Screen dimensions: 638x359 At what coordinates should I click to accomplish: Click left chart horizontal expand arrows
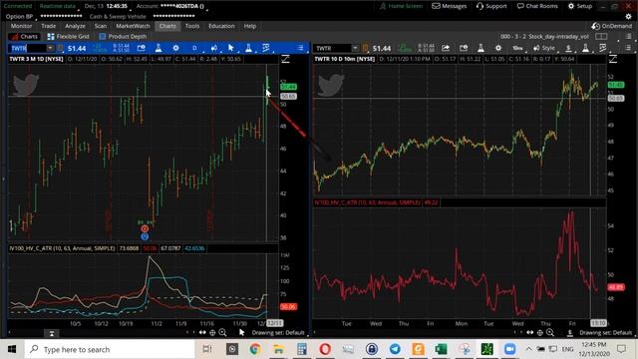point(202,332)
